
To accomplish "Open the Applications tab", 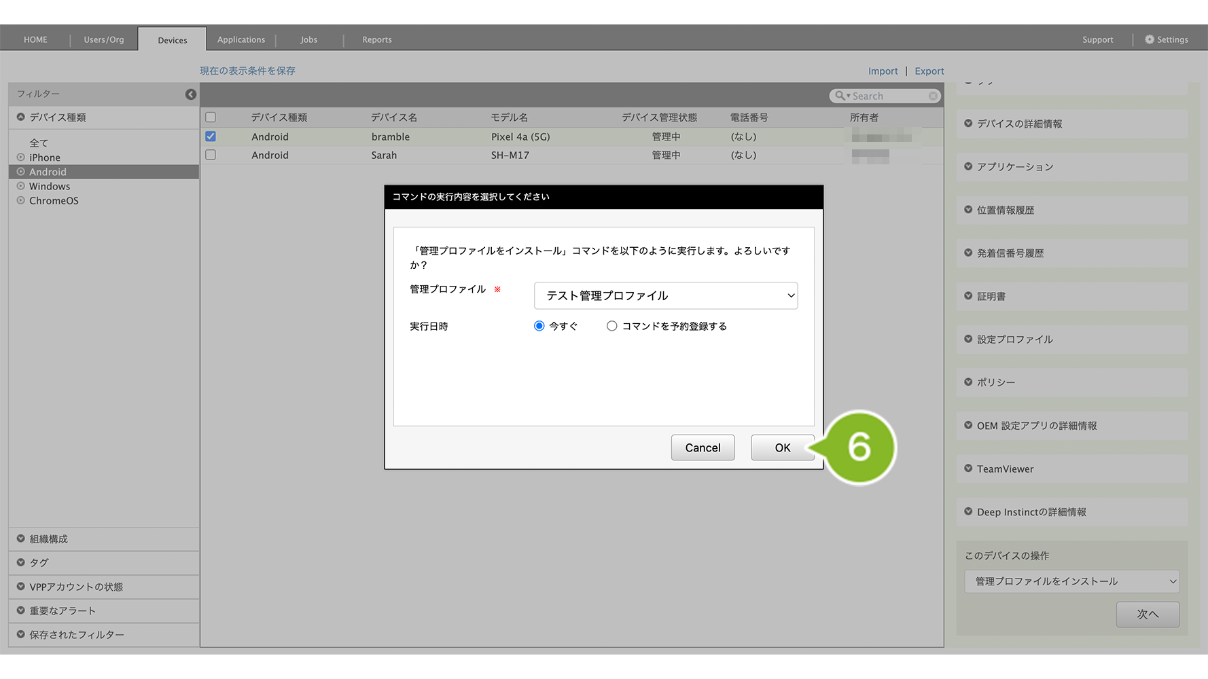I will (241, 39).
